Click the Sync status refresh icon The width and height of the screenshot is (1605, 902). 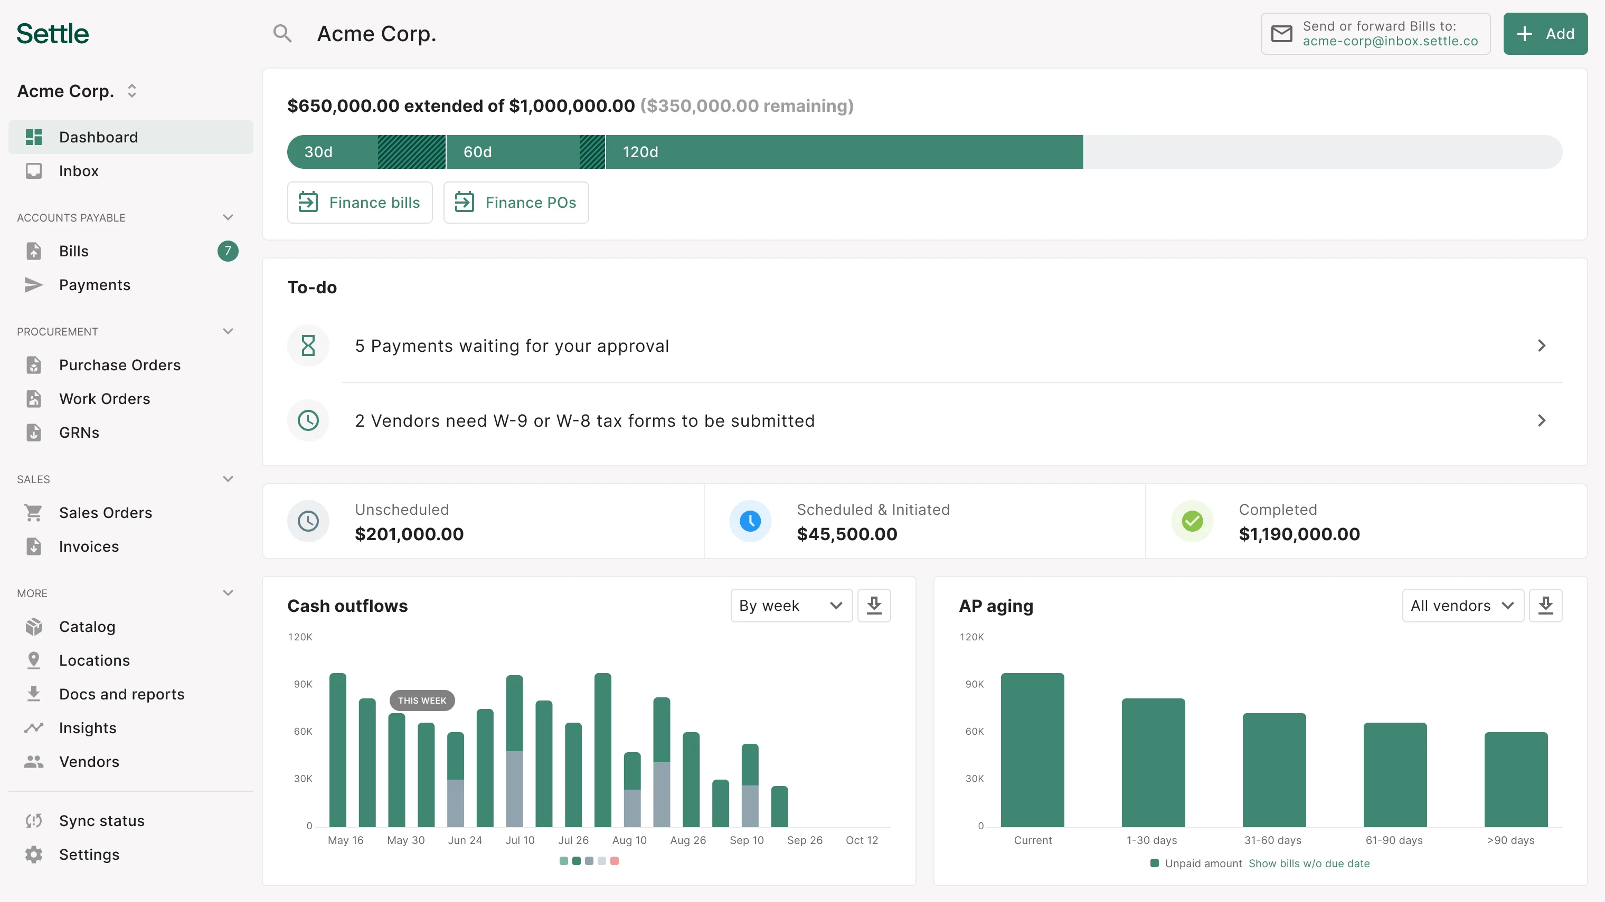[34, 820]
